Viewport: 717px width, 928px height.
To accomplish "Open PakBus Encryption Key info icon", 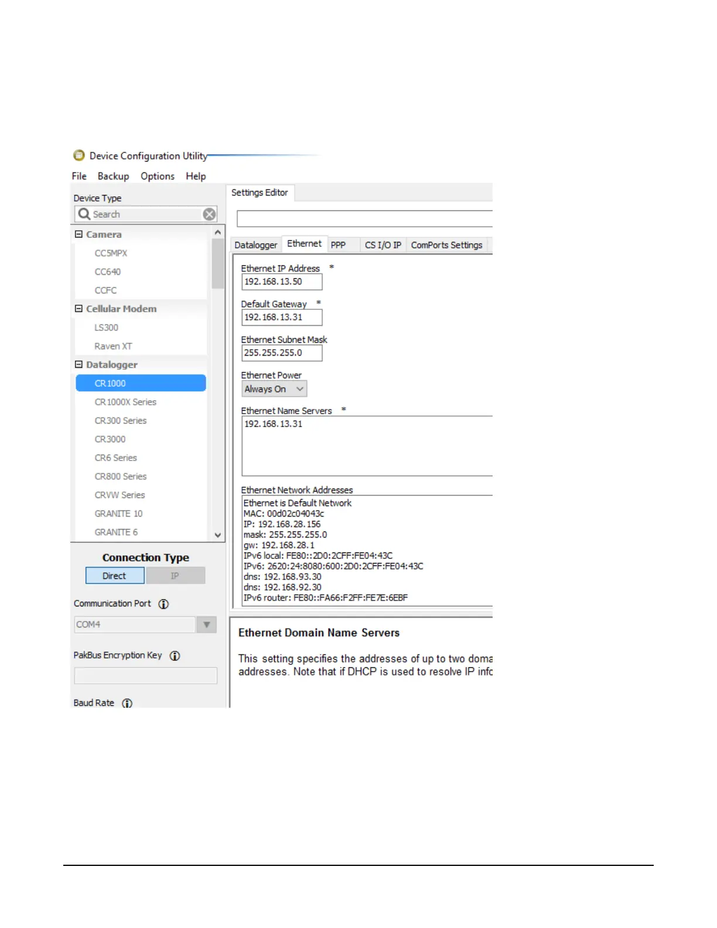I will (x=175, y=656).
